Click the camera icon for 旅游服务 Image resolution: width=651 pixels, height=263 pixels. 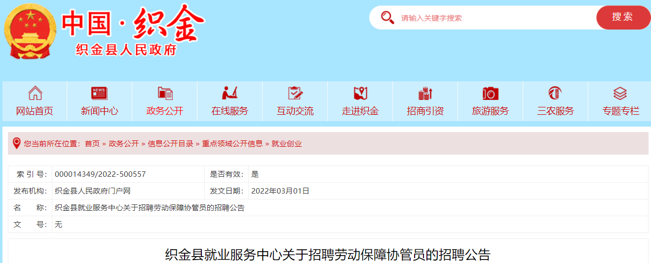coord(491,93)
